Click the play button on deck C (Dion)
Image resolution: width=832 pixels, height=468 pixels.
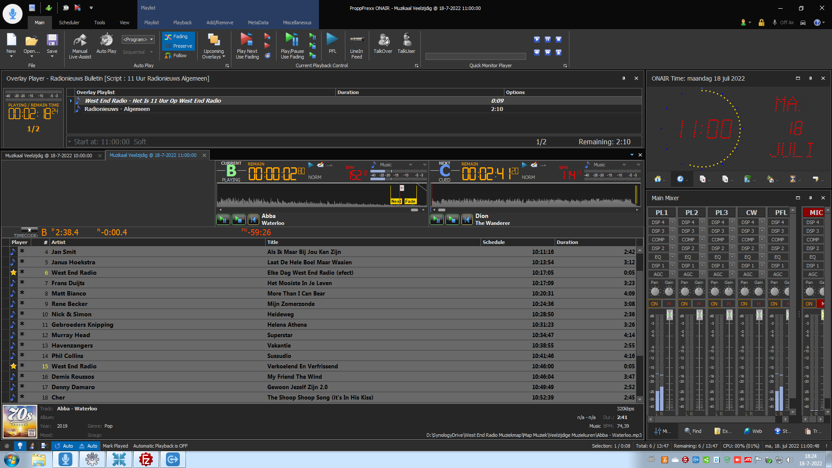pos(452,220)
